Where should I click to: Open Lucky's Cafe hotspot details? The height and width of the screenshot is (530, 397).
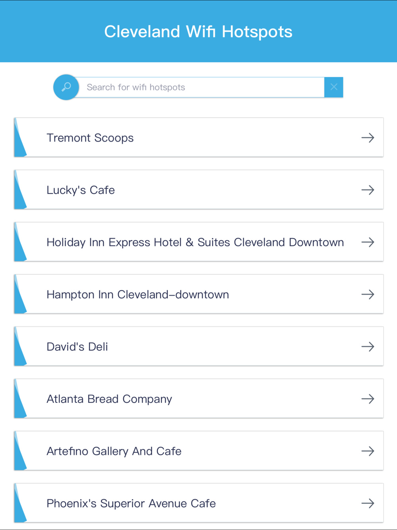(199, 190)
